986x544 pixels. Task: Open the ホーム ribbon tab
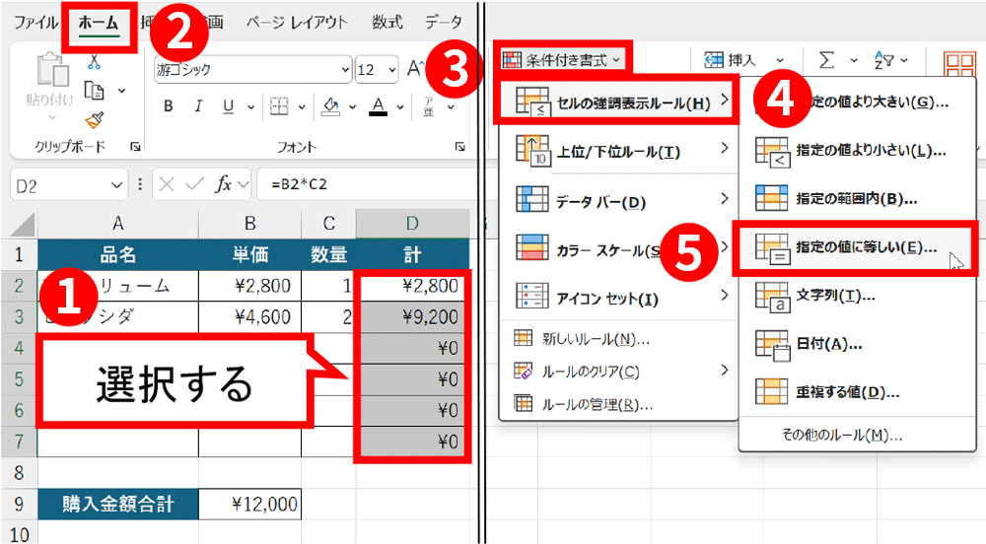[x=99, y=24]
